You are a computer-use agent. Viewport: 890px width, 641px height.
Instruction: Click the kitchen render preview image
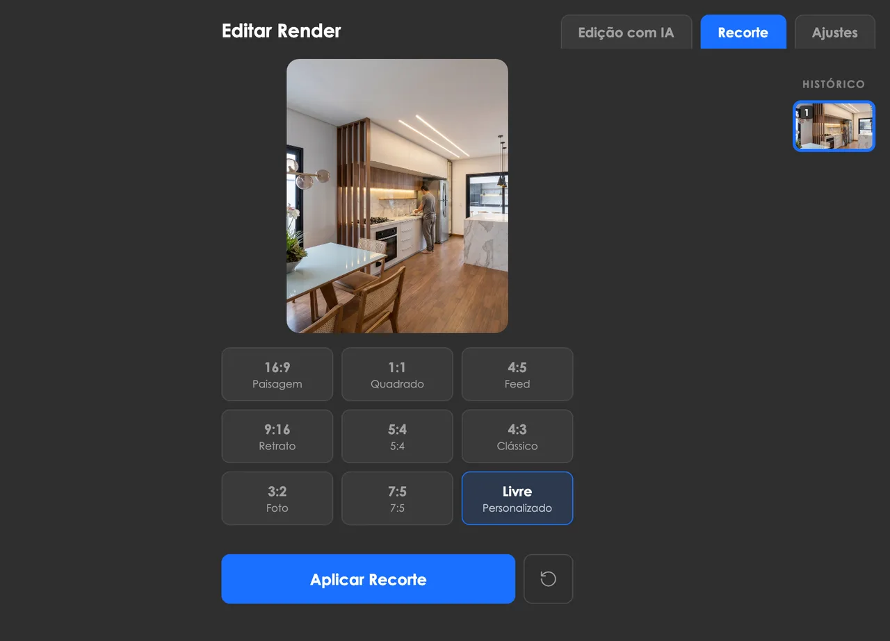[x=397, y=196]
